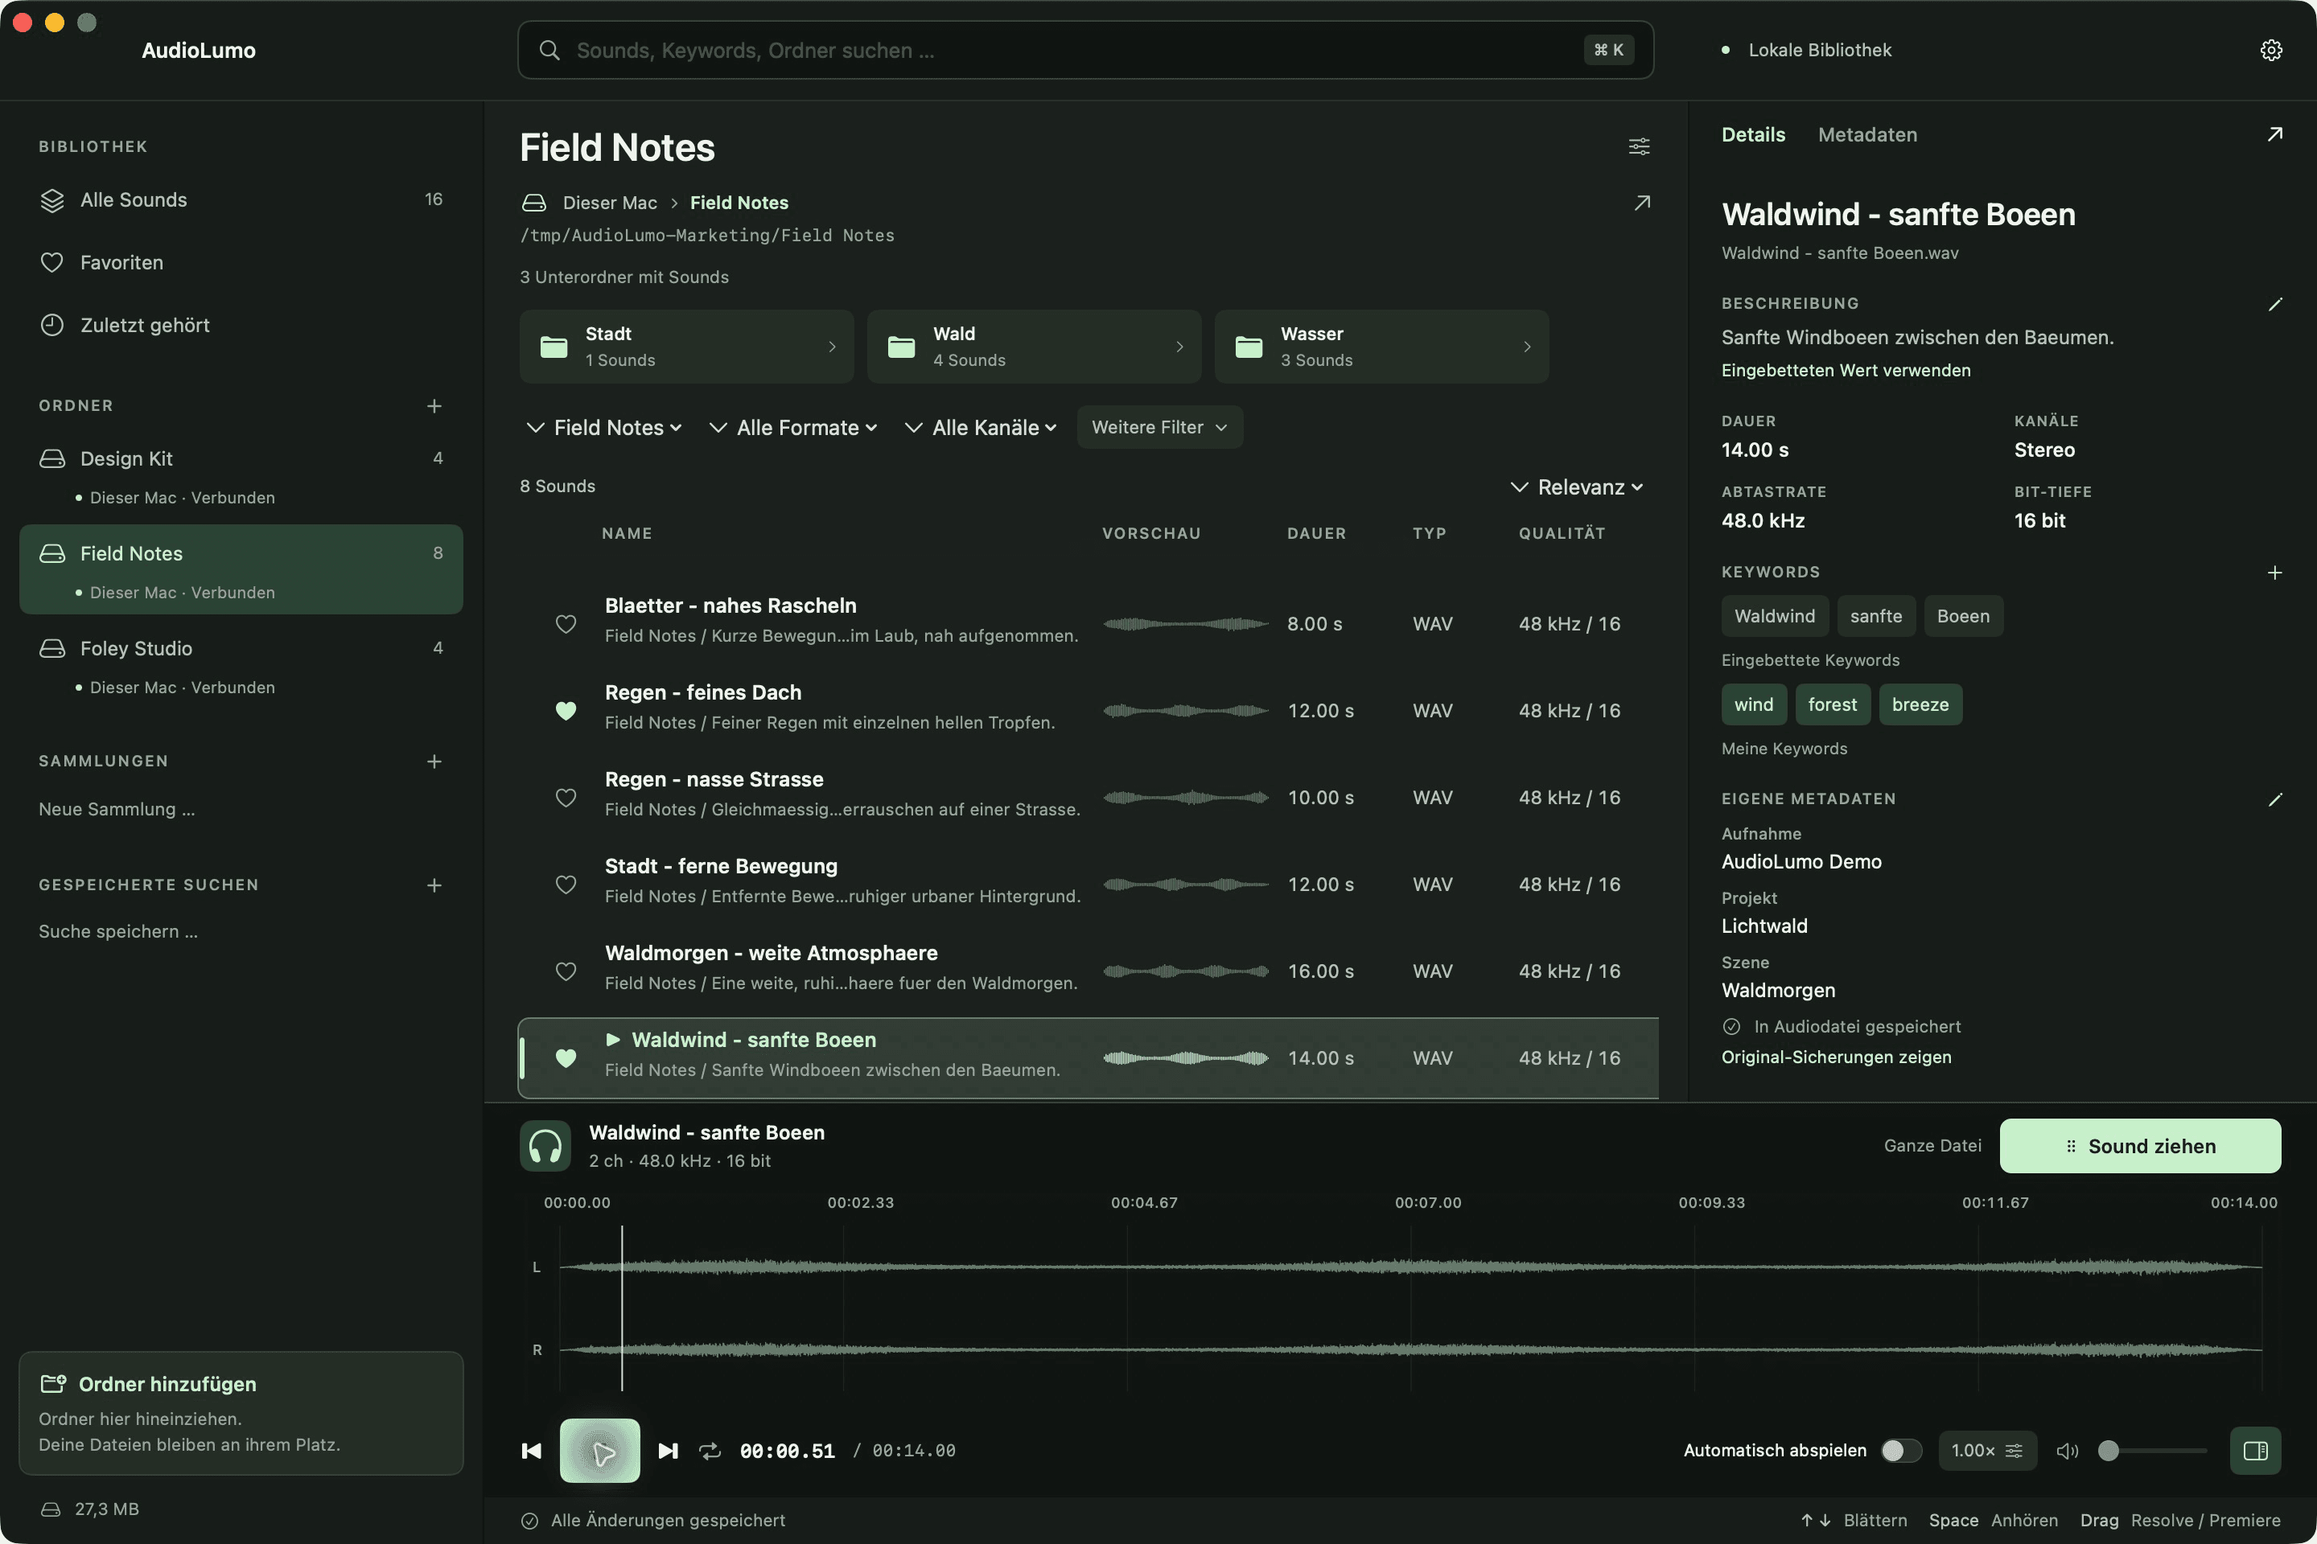Skip to previous sound button
2317x1544 pixels.
coord(531,1451)
